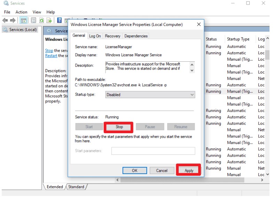Screen dimensions: 273x197
Task: Click the Start parameters input field
Action: pos(153,151)
